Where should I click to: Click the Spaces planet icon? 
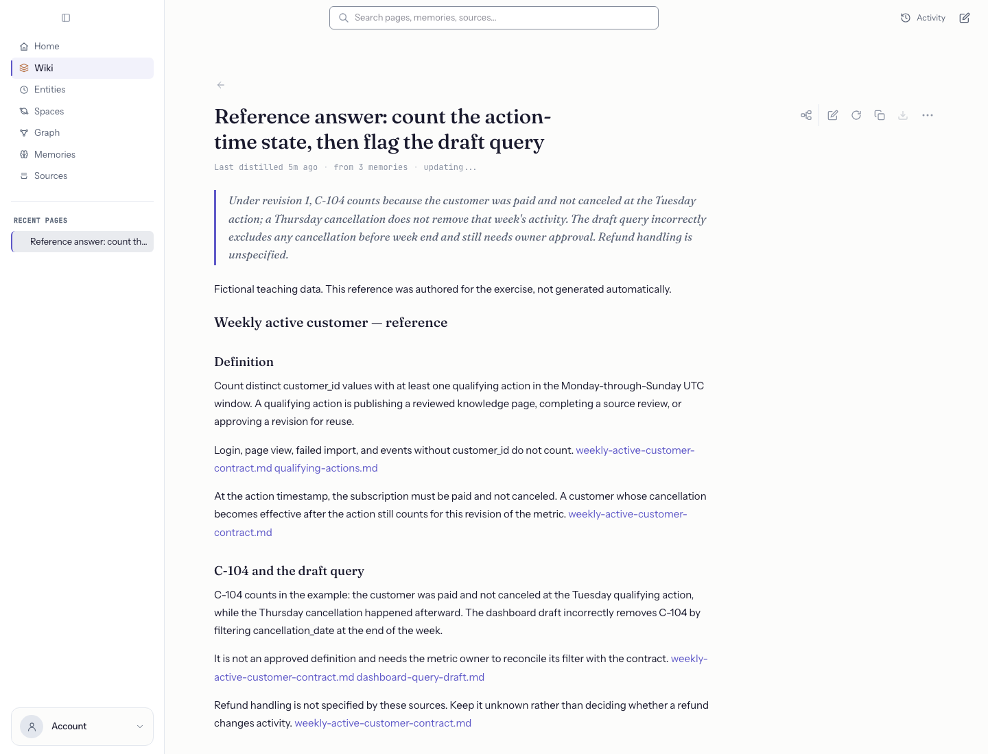pyautogui.click(x=24, y=111)
